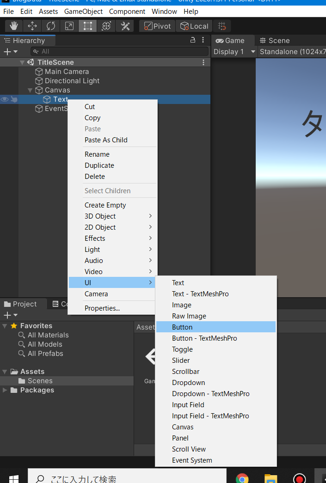Select the Move tool
This screenshot has height=483, width=326.
[x=32, y=26]
